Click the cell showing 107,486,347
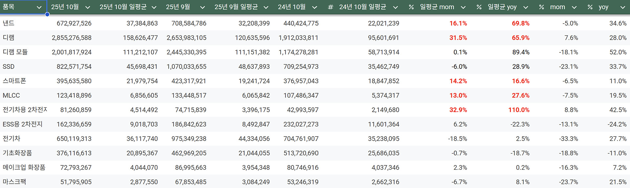The width and height of the screenshot is (630, 188). pos(301,95)
